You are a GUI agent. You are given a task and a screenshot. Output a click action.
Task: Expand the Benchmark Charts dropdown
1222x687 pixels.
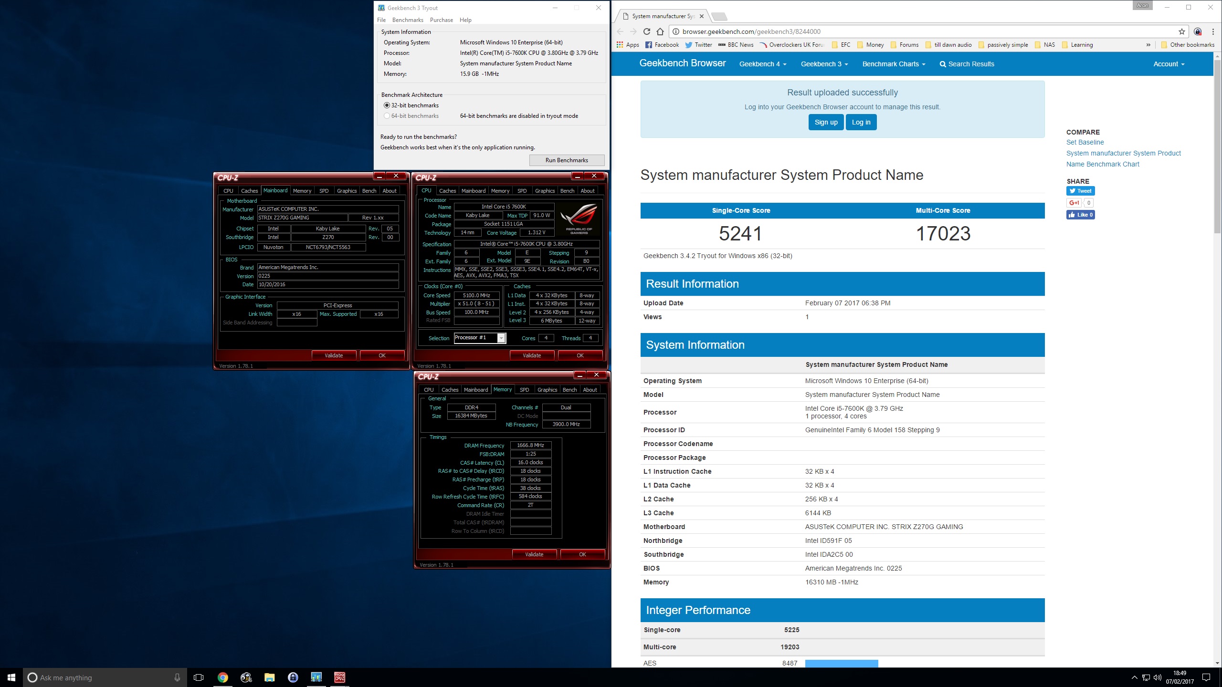[894, 64]
